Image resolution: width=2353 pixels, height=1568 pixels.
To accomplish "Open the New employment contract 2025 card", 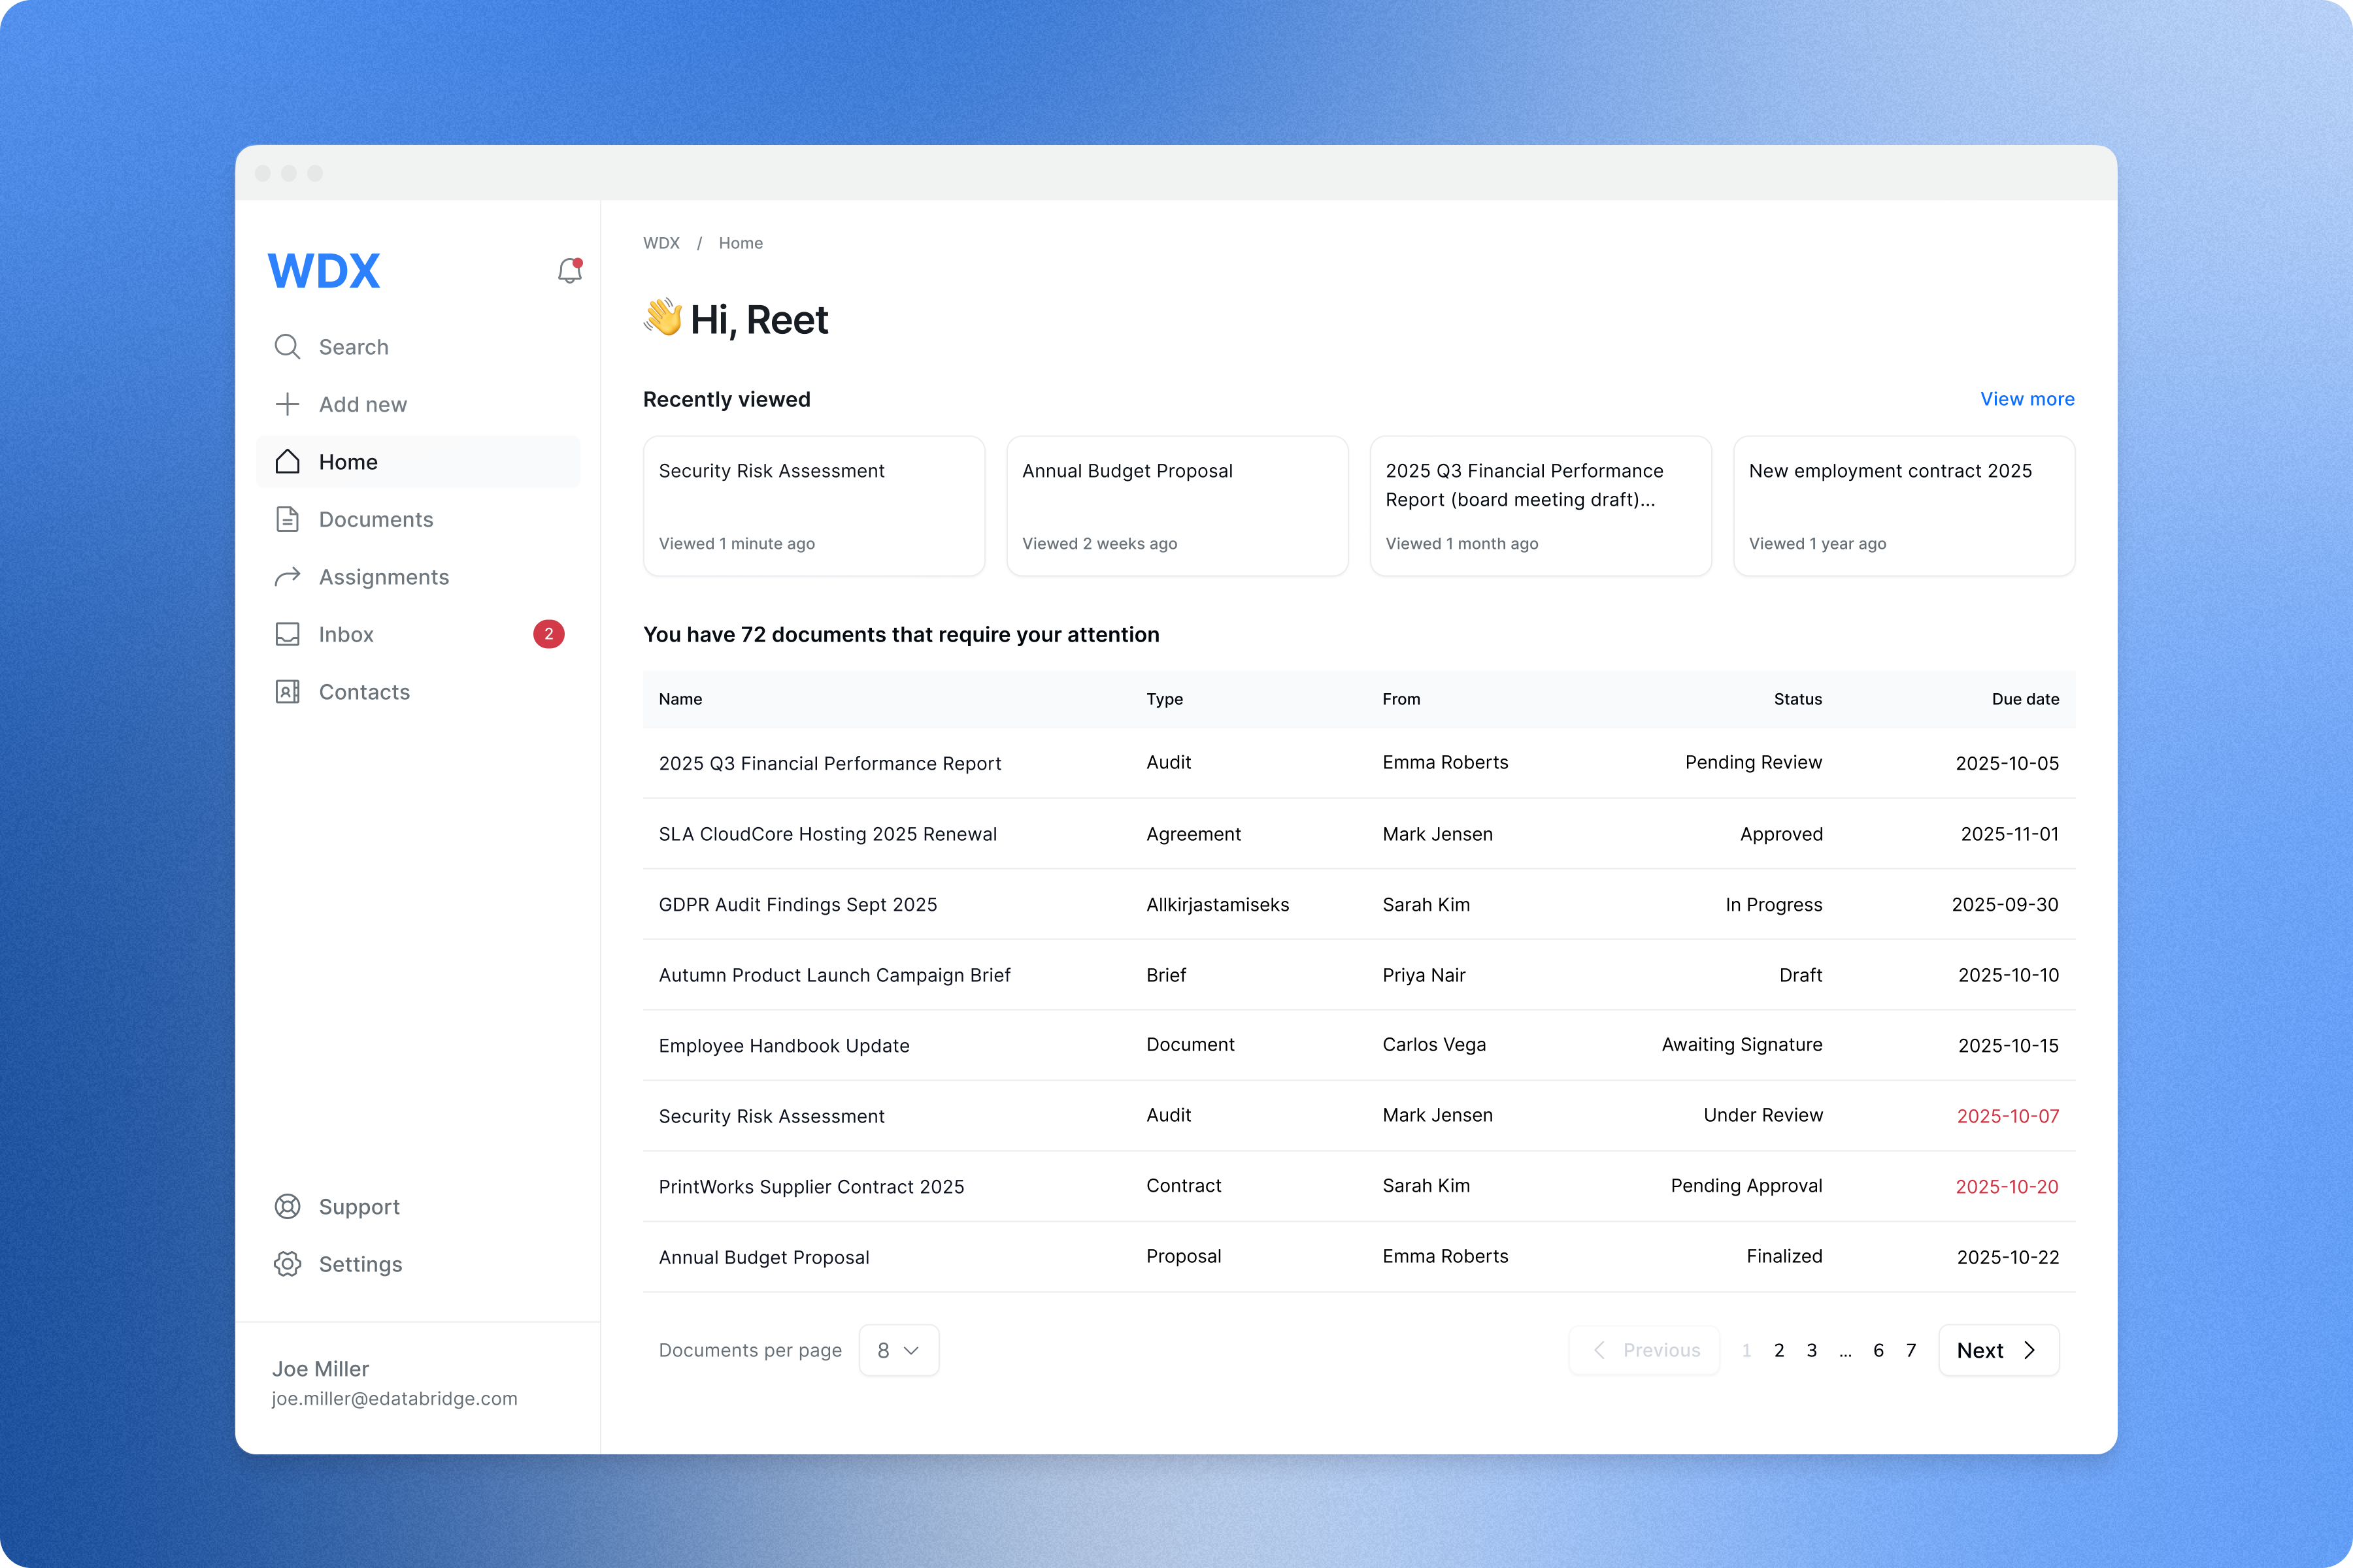I will pos(1903,506).
